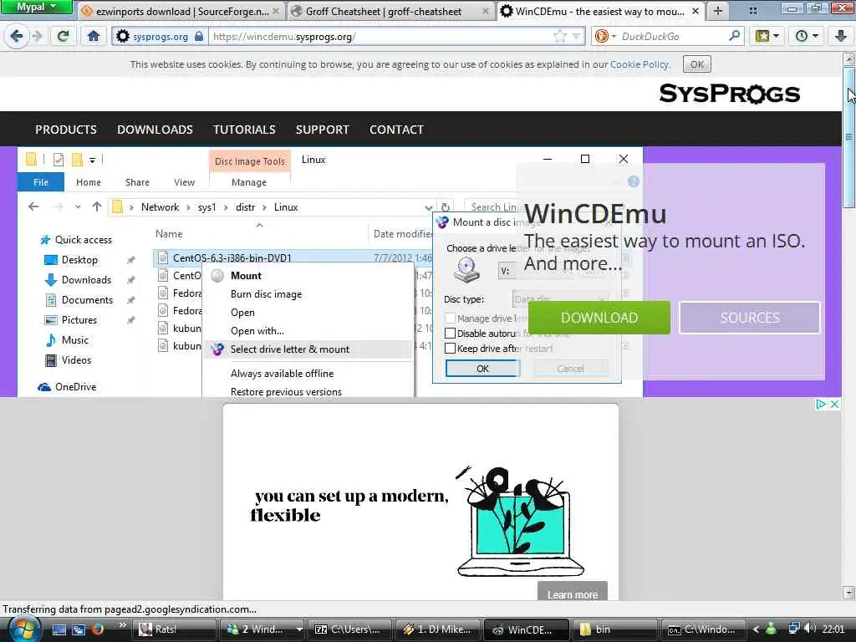This screenshot has height=642, width=856.
Task: Accept cookies with the OK button
Action: 696,64
